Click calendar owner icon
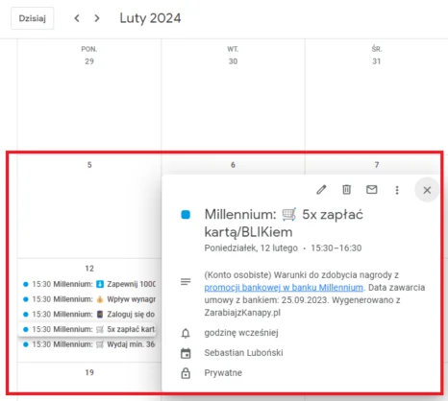This screenshot has height=401, width=448. (x=186, y=353)
